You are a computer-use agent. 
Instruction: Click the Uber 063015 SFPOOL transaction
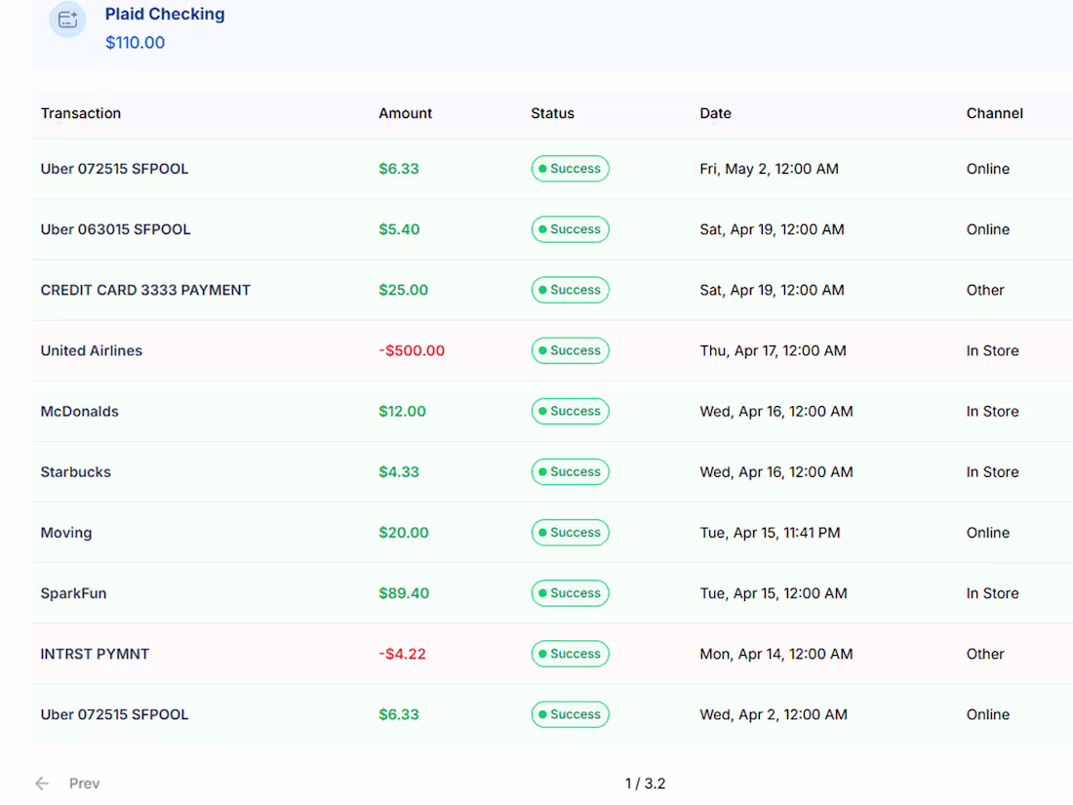click(x=115, y=229)
